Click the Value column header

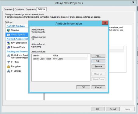coord(70,55)
